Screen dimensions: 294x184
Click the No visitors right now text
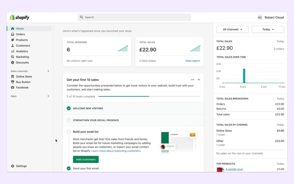click(80, 61)
